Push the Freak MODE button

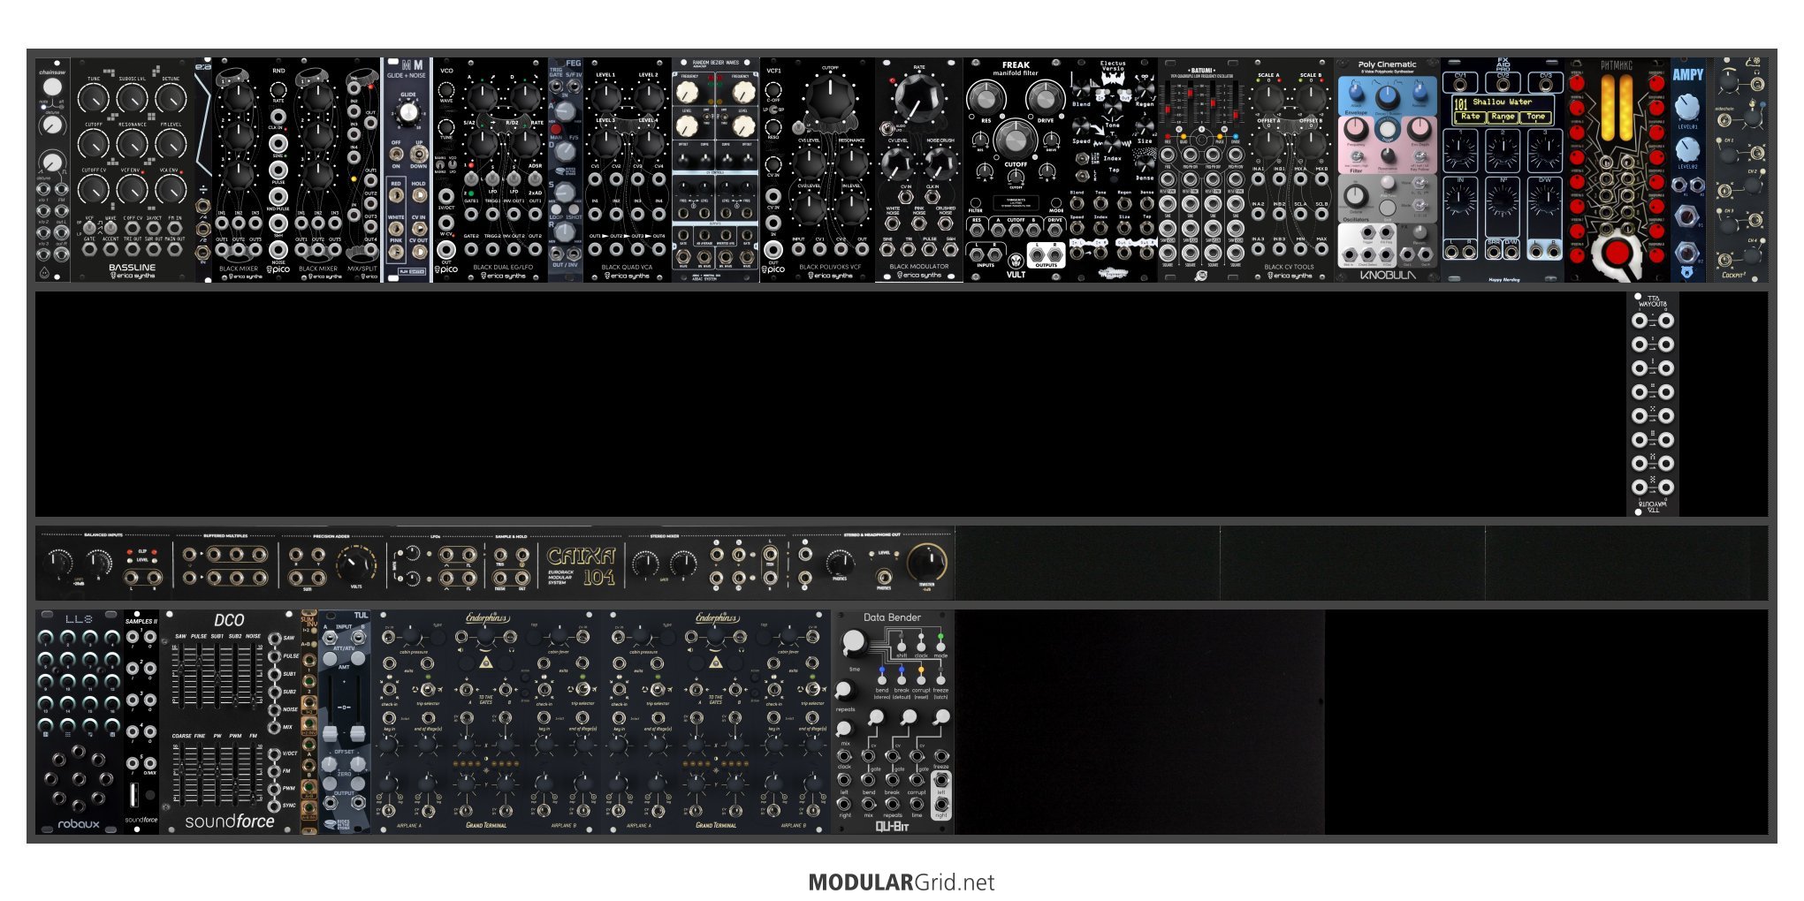[1056, 201]
